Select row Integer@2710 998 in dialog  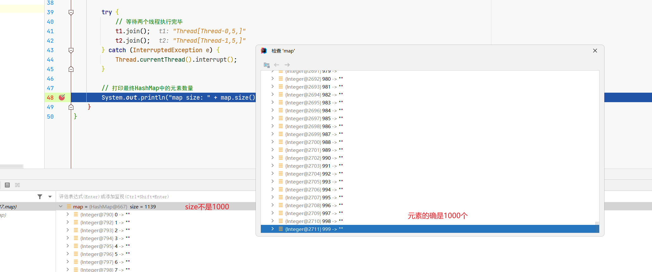[x=428, y=221]
